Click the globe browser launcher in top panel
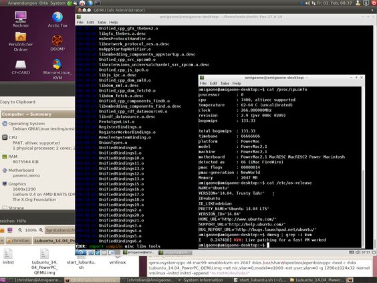Screen dimensions: 377x283 90,3
